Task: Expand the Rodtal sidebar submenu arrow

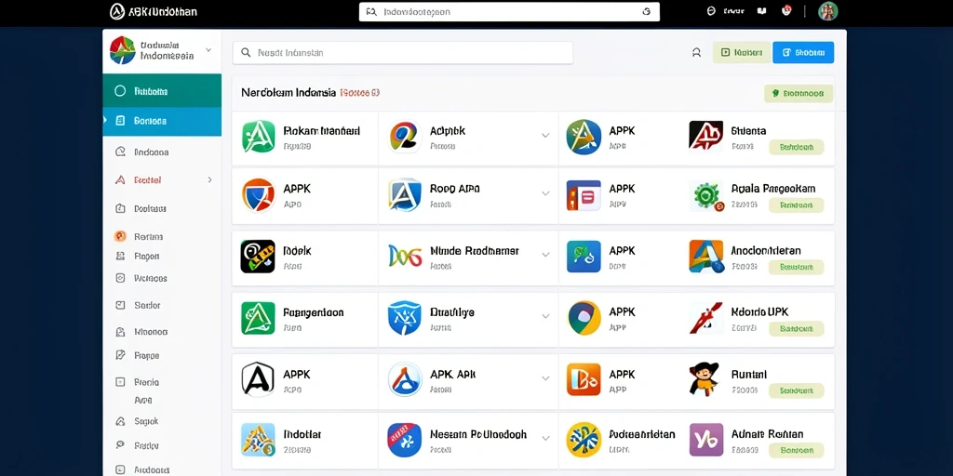Action: (209, 179)
